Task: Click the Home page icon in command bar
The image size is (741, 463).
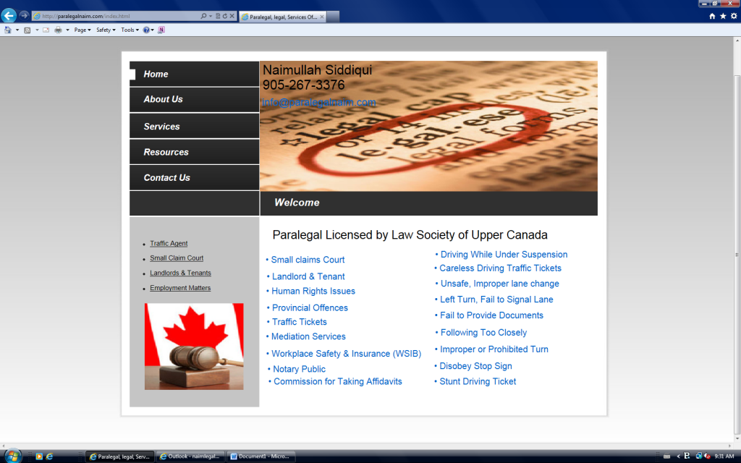Action: pyautogui.click(x=7, y=30)
